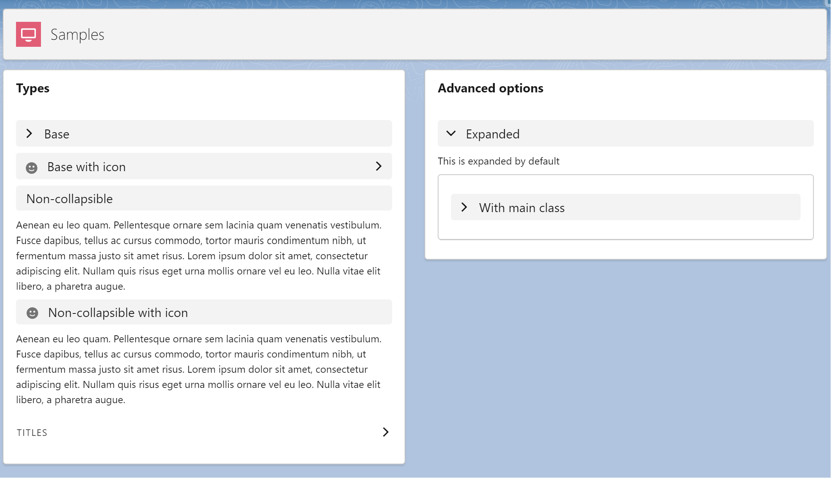Screen dimensions: 831x478
Task: Click the chevron beside With main class
Action: pyautogui.click(x=464, y=207)
